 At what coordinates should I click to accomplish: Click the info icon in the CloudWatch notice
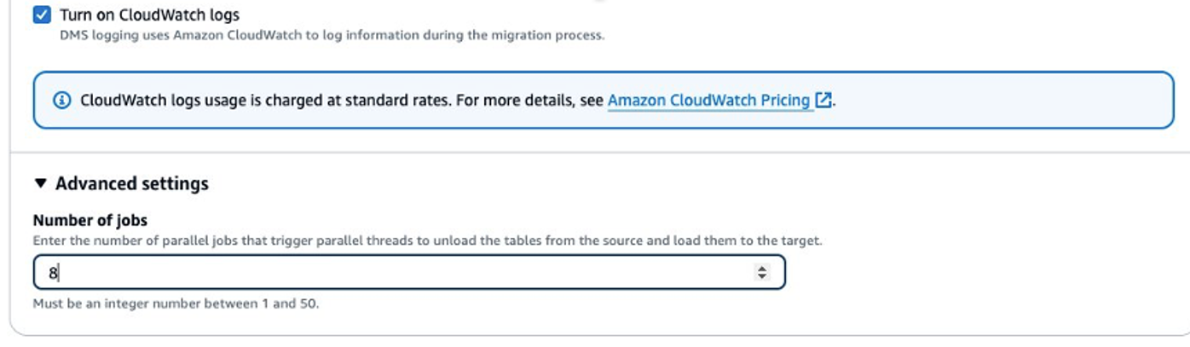click(x=62, y=101)
